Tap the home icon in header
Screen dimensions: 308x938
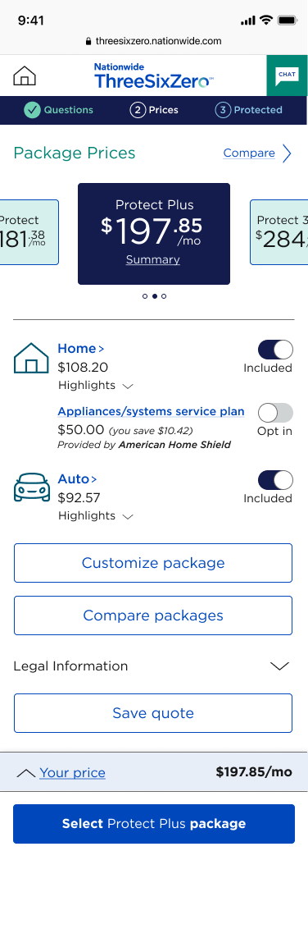click(25, 76)
